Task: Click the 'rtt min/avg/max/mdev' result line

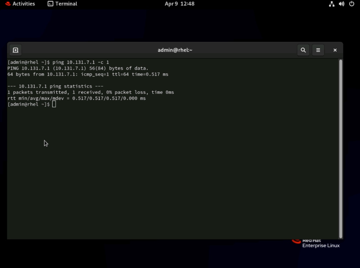Action: point(76,98)
